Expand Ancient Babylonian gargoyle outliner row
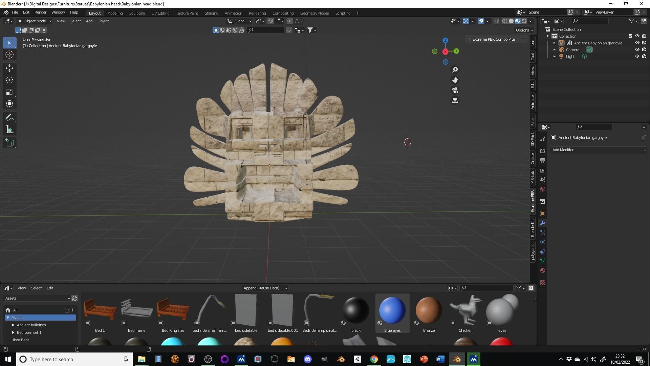This screenshot has width=650, height=366. click(554, 43)
